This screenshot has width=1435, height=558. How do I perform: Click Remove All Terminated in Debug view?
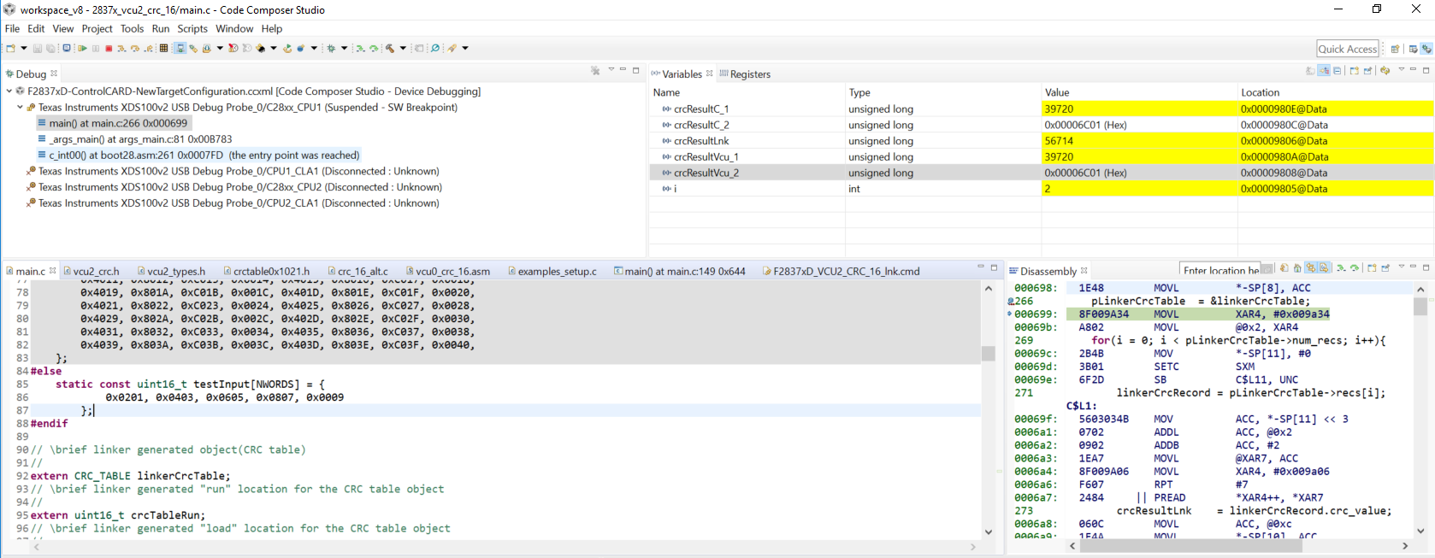pos(595,70)
